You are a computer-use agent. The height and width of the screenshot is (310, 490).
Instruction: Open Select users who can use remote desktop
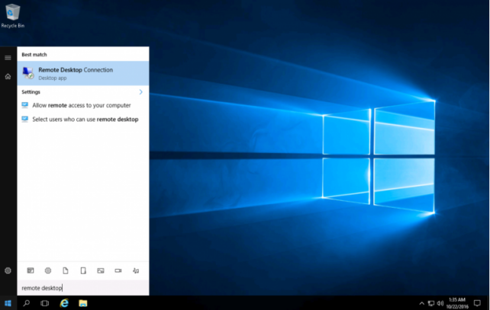(x=83, y=119)
